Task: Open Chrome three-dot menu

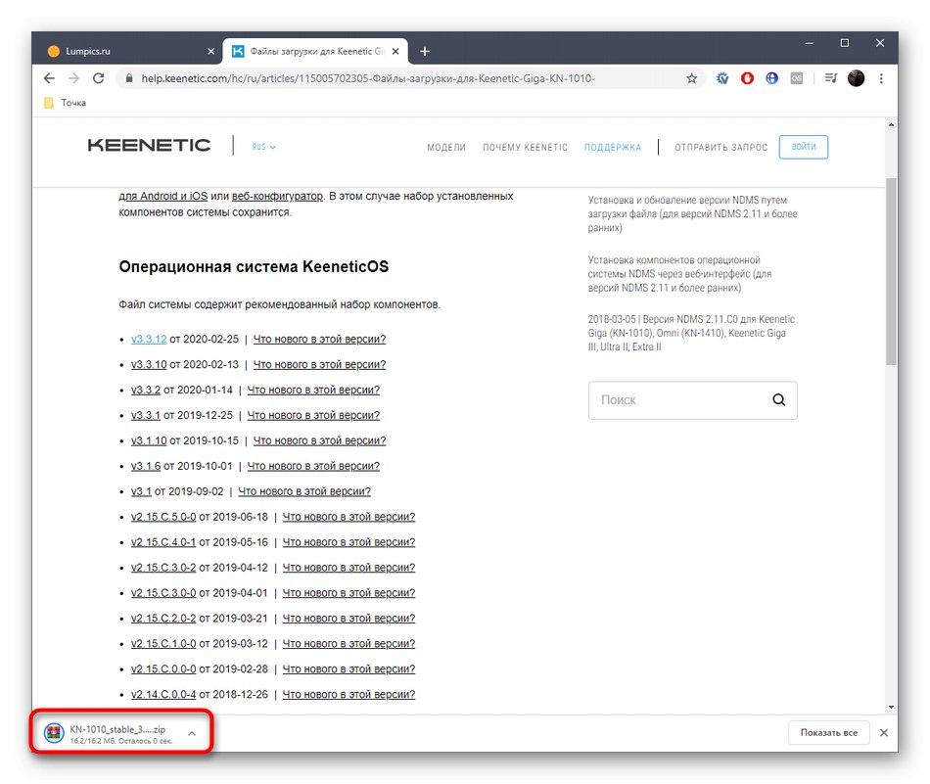Action: [x=881, y=78]
